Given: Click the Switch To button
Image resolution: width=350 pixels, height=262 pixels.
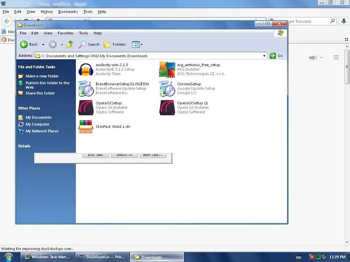Looking at the screenshot, I should point(124,155).
